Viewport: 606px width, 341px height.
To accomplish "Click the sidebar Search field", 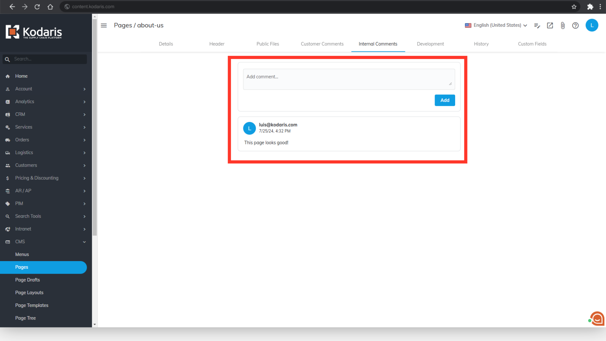I will pos(49,59).
